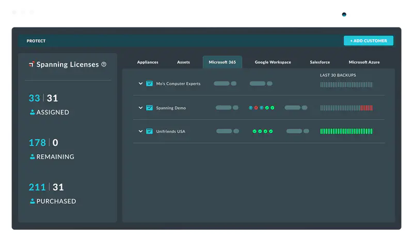413x239 pixels.
Task: Switch to the Salesforce tab
Action: 320,62
